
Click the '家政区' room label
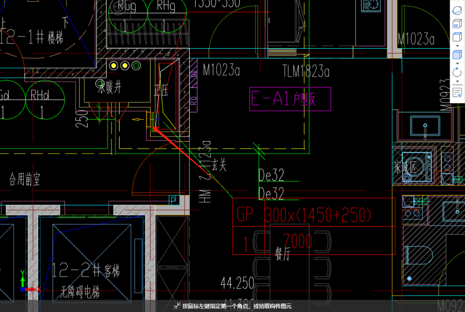[x=406, y=167]
